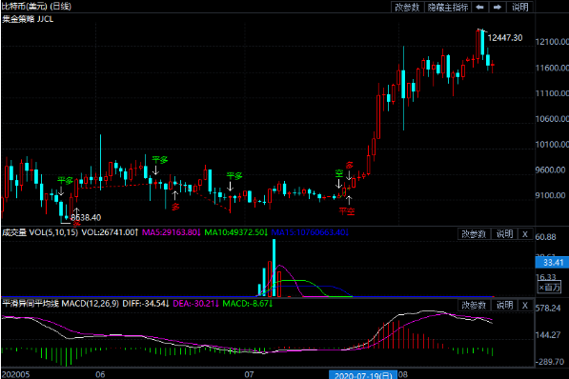Click the 8638.40 low price marker
The image size is (569, 379).
(x=86, y=218)
